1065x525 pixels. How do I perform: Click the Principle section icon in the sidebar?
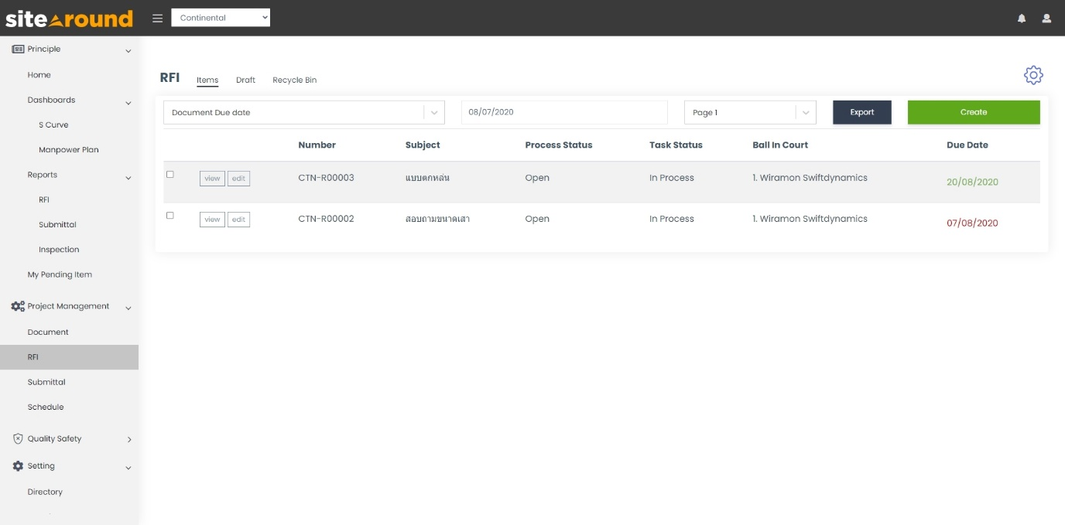coord(18,49)
